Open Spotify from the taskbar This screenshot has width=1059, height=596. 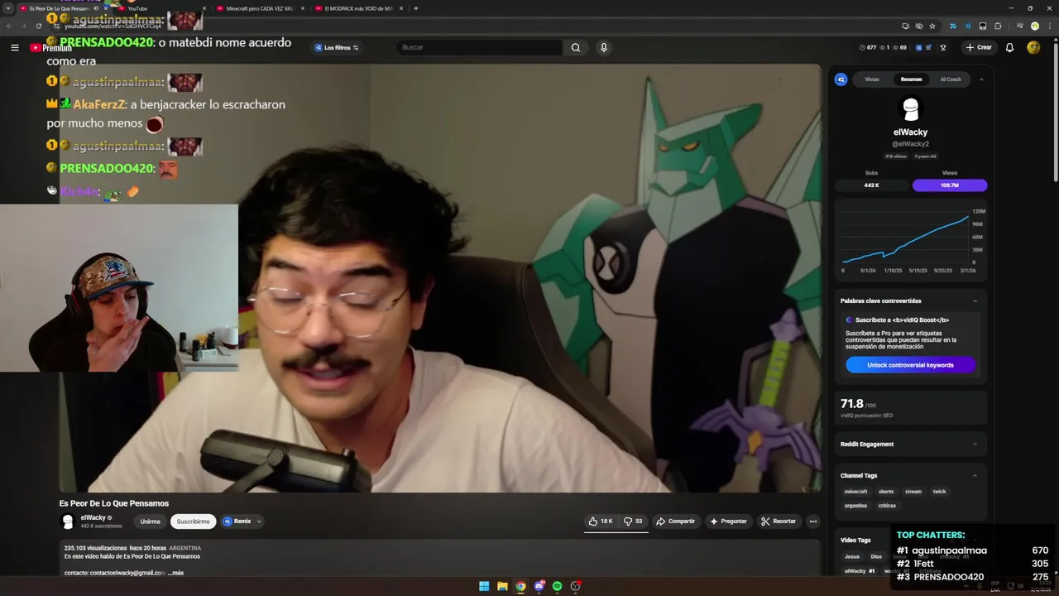(557, 586)
